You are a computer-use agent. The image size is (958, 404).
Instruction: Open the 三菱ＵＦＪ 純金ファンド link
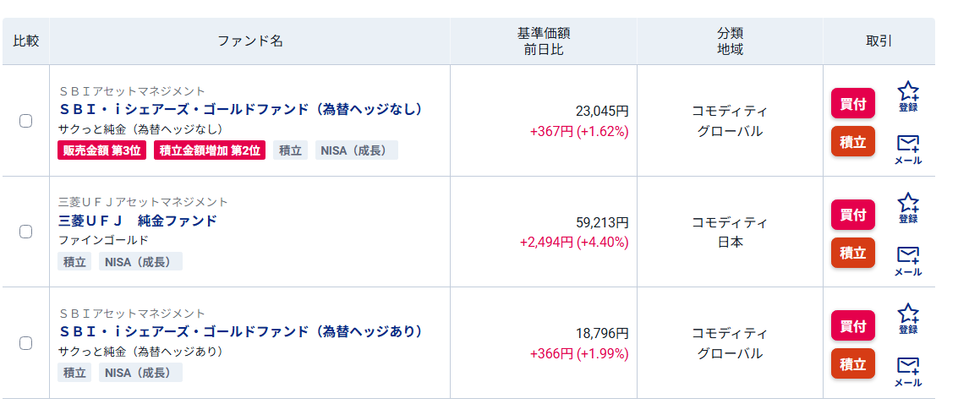pos(138,221)
